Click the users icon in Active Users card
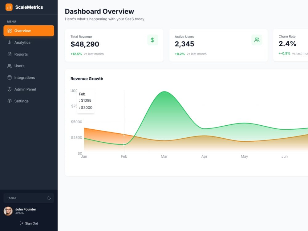The height and width of the screenshot is (231, 308). pos(257,40)
